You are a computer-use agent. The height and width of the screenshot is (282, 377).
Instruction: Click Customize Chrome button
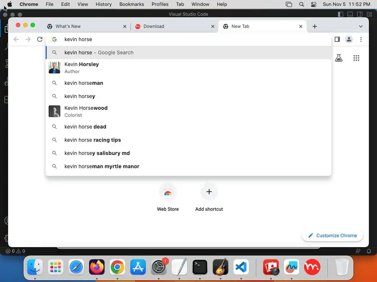[332, 235]
